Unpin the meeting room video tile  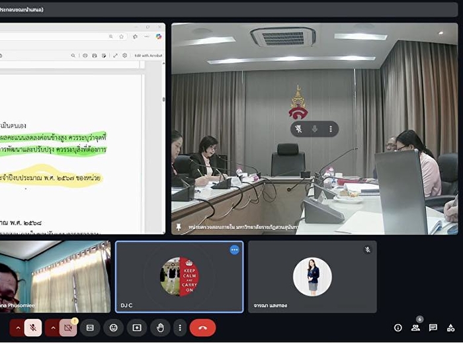point(298,129)
